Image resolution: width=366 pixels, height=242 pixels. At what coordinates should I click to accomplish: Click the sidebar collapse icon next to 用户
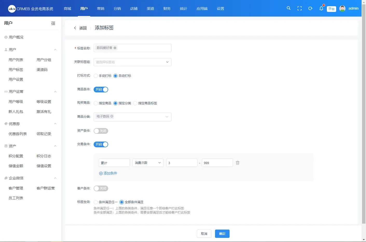point(53,23)
